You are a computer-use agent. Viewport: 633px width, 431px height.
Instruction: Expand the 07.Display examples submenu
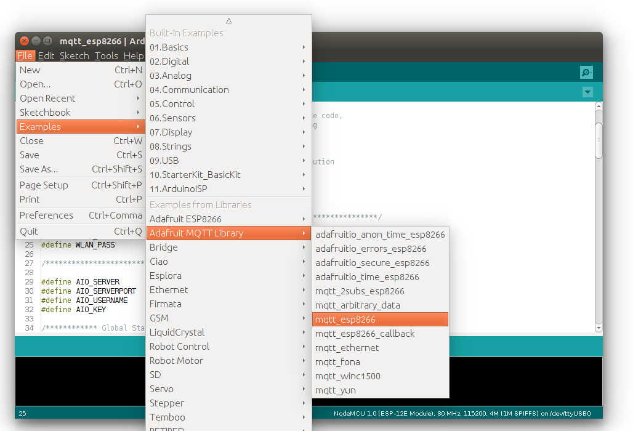pyautogui.click(x=228, y=132)
